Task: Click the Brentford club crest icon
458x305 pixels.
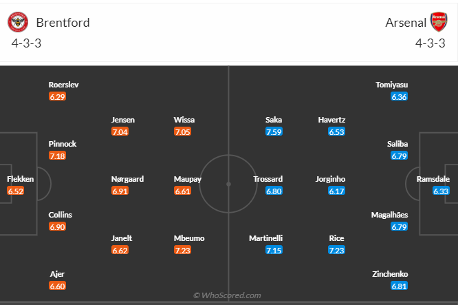Action: (x=18, y=22)
